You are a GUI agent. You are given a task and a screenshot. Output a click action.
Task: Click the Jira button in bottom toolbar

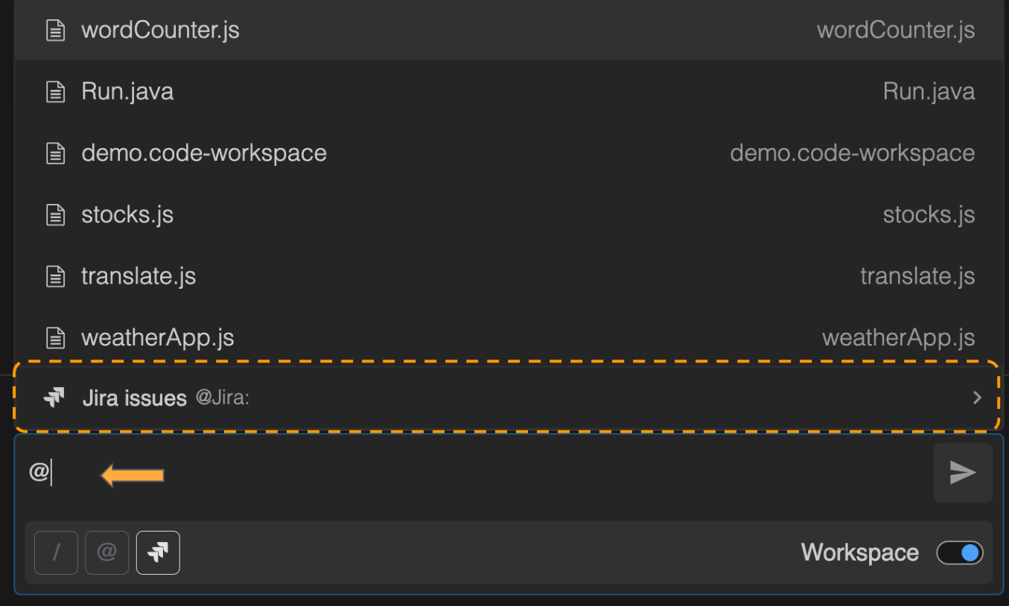tap(158, 552)
